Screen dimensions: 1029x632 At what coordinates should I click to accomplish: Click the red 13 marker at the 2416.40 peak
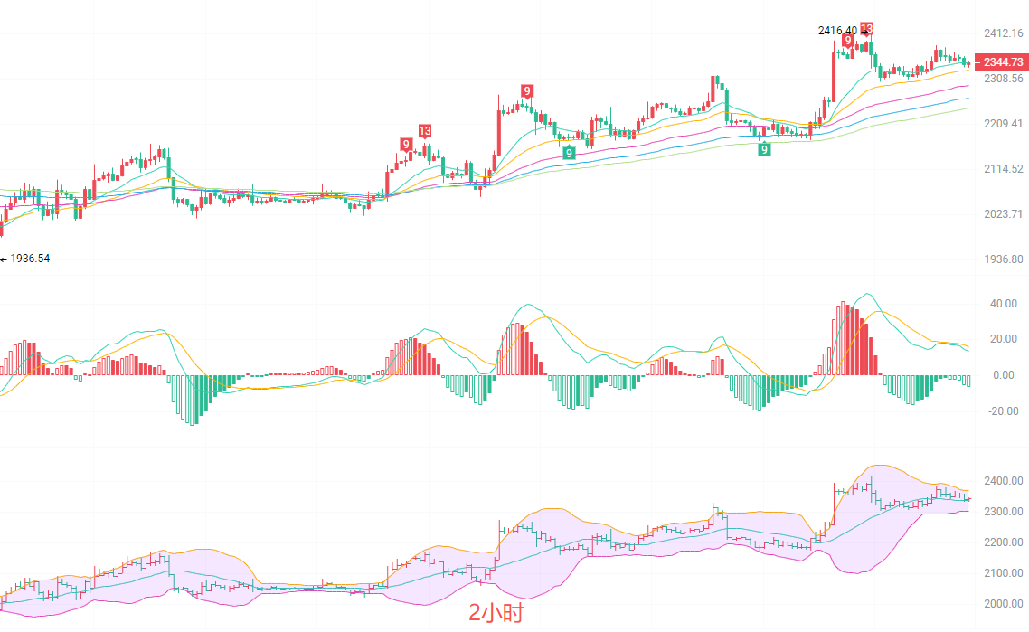click(866, 29)
